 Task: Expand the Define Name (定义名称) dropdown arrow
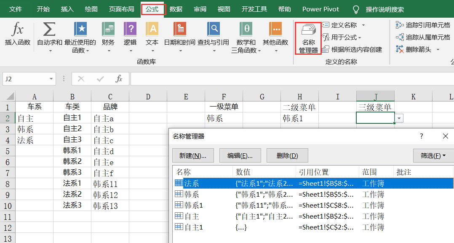point(363,25)
